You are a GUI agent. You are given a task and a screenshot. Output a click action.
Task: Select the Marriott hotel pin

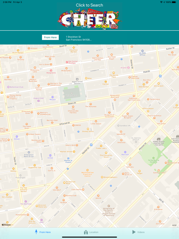pos(125,152)
